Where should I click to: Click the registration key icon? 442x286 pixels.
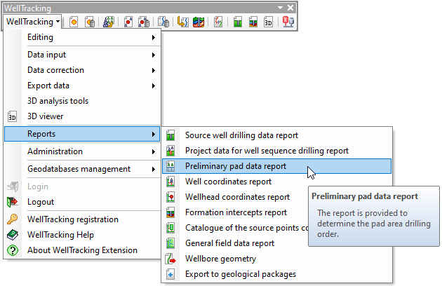click(x=13, y=219)
